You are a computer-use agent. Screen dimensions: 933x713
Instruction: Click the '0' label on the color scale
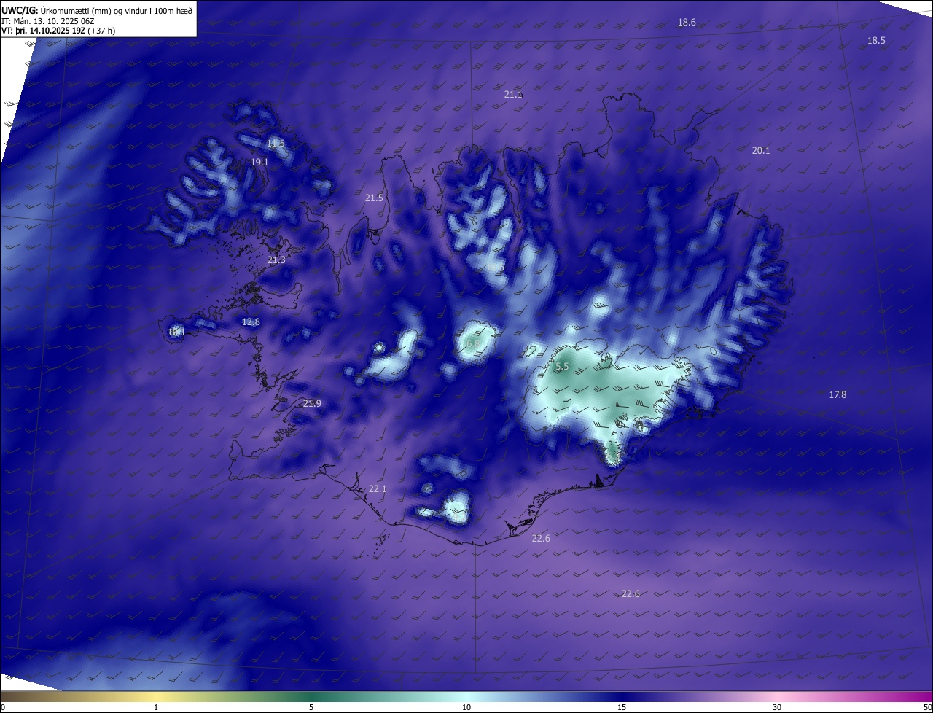3,707
